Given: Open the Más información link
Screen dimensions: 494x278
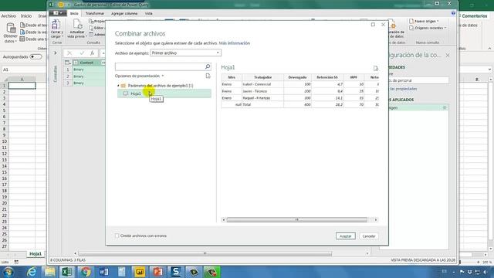Looking at the screenshot, I should tap(235, 43).
